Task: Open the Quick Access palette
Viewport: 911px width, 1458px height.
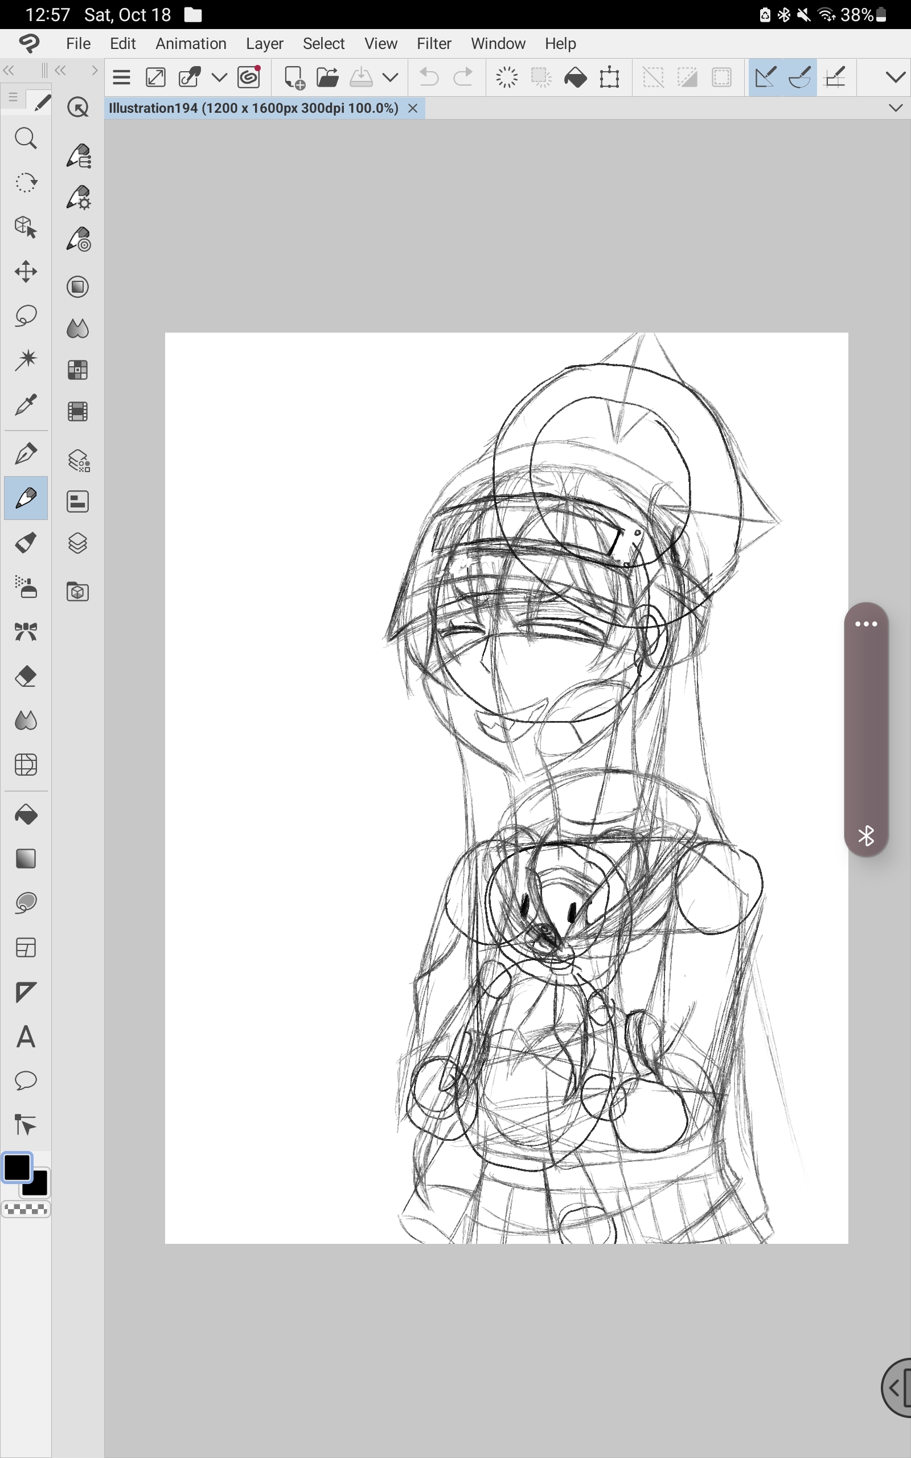Action: point(78,108)
